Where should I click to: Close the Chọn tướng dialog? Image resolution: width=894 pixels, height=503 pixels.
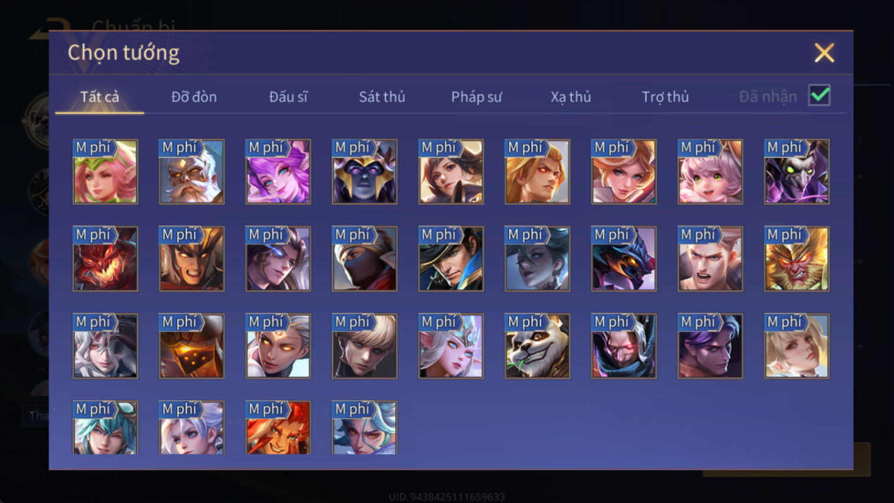click(824, 53)
